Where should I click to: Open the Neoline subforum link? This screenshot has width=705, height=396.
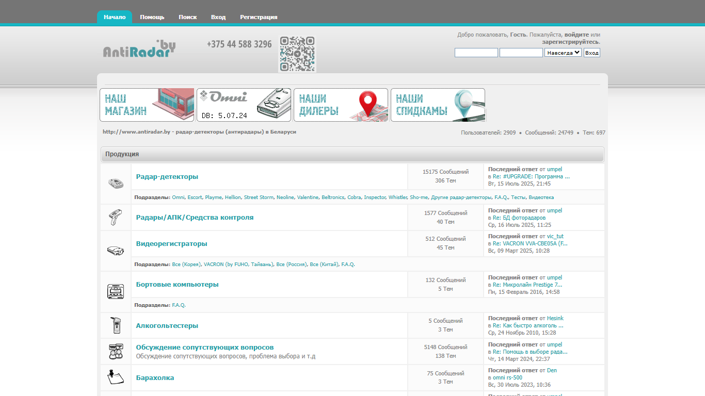pos(285,197)
